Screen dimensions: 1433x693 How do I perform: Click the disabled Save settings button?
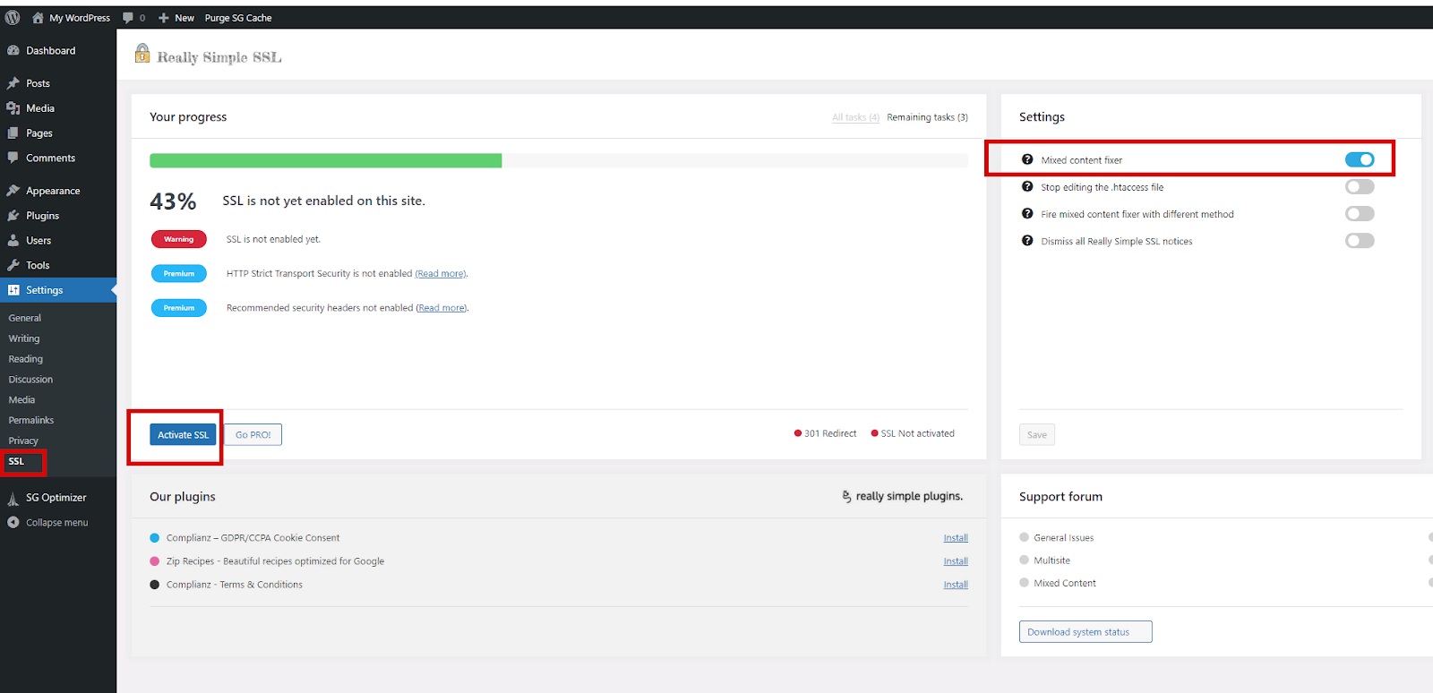tap(1037, 434)
